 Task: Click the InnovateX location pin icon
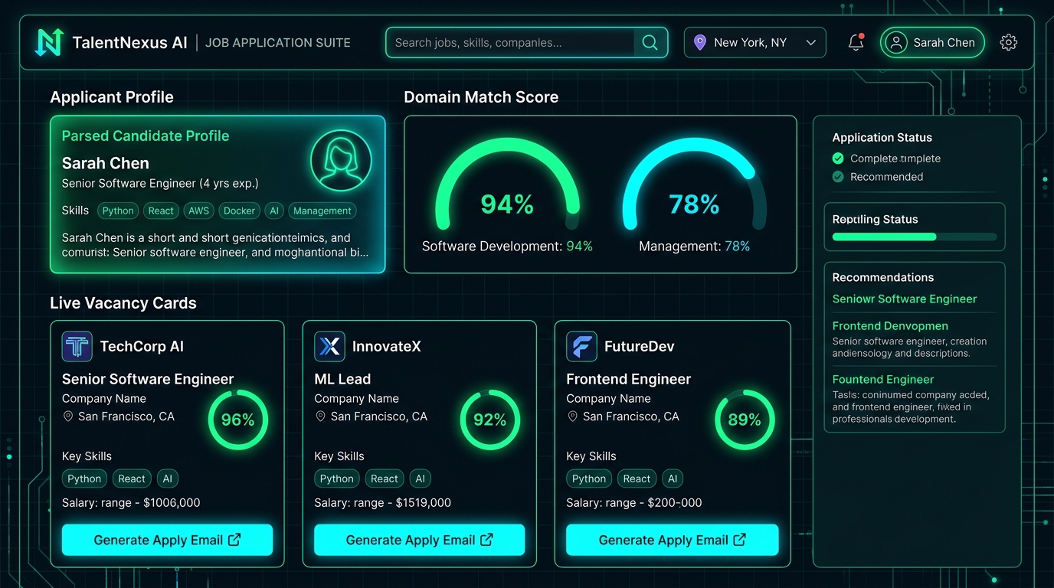point(320,416)
